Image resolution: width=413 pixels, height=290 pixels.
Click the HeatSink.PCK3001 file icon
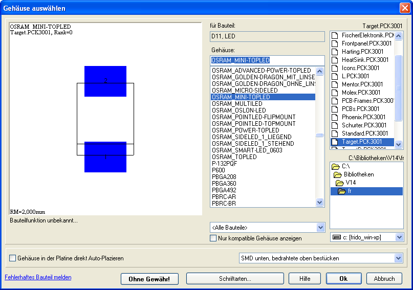[x=335, y=60]
